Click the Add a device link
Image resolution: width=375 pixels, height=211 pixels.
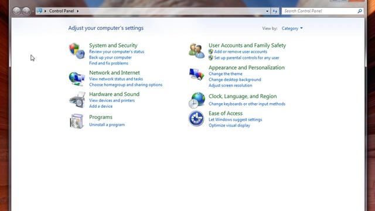click(101, 106)
